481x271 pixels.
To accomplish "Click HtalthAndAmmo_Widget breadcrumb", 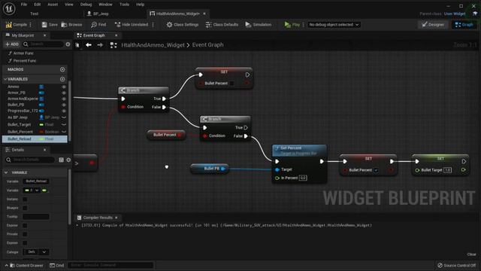I will pyautogui.click(x=153, y=45).
